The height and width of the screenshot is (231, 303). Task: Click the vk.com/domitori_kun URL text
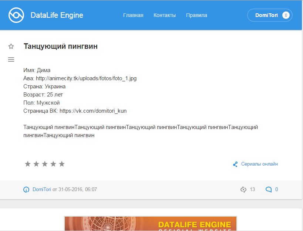(93, 111)
